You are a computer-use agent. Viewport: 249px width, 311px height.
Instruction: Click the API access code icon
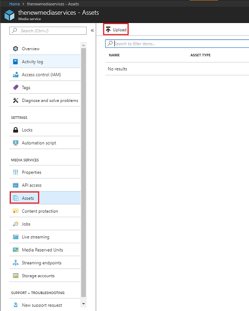[x=15, y=185]
